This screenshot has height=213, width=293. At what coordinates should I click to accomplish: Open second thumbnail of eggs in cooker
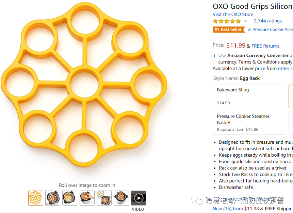[53, 198]
